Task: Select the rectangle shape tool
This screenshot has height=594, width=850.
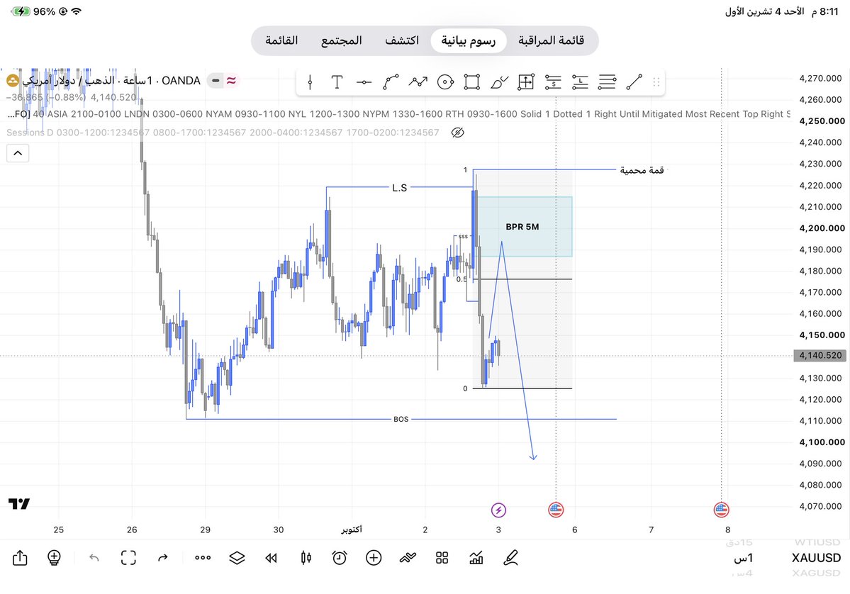Action: pyautogui.click(x=471, y=82)
